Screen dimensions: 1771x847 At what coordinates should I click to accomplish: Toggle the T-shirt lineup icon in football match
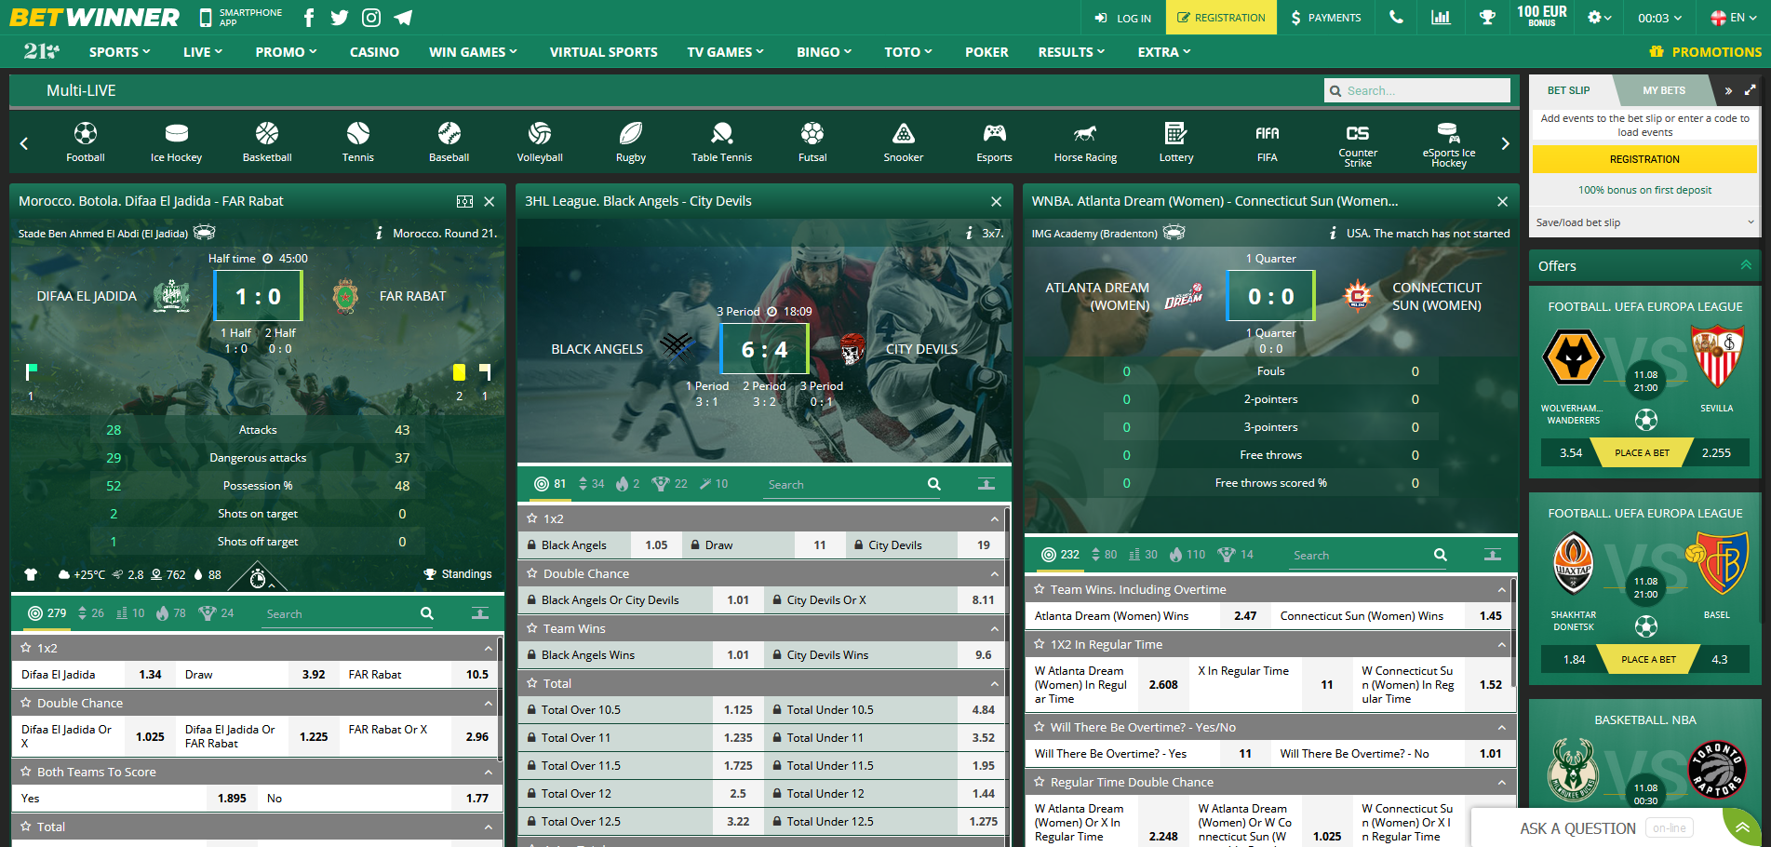[31, 574]
